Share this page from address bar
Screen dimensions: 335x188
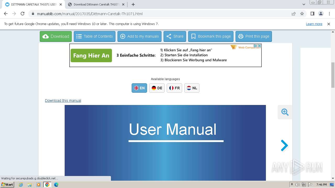(x=294, y=14)
